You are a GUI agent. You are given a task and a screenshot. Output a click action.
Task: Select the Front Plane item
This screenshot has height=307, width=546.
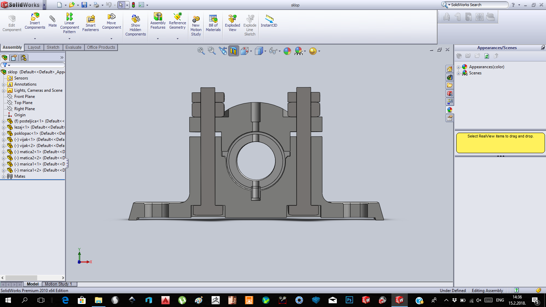(25, 97)
